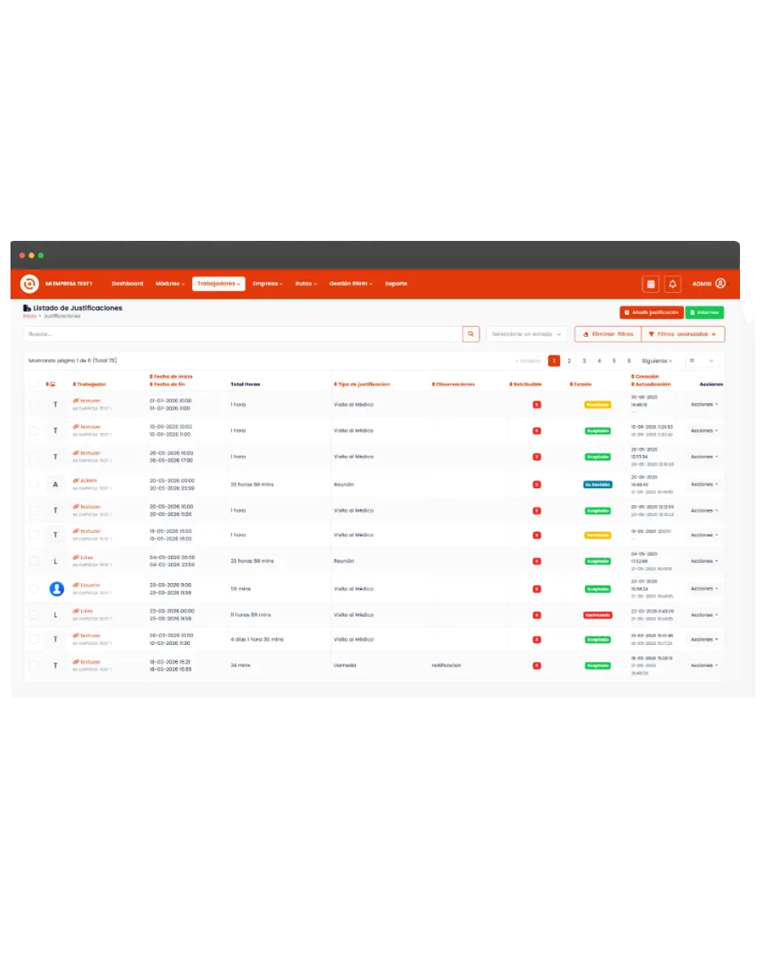Click the Rechazado status badge
The height and width of the screenshot is (958, 766).
[x=597, y=615]
